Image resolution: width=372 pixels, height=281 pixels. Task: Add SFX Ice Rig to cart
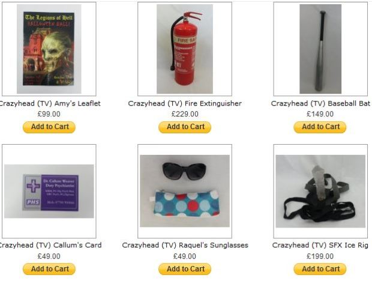(x=320, y=269)
